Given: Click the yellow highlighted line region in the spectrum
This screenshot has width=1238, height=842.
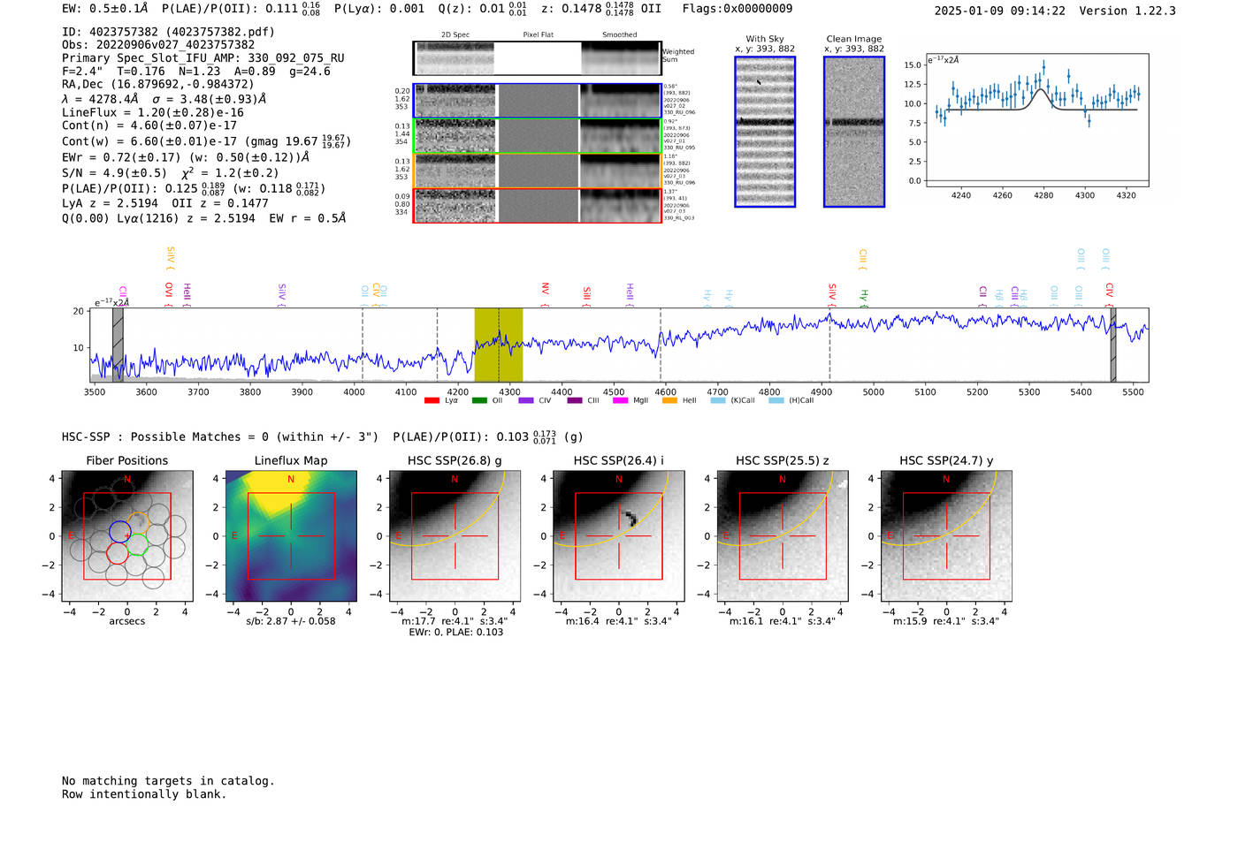Looking at the screenshot, I should (499, 345).
